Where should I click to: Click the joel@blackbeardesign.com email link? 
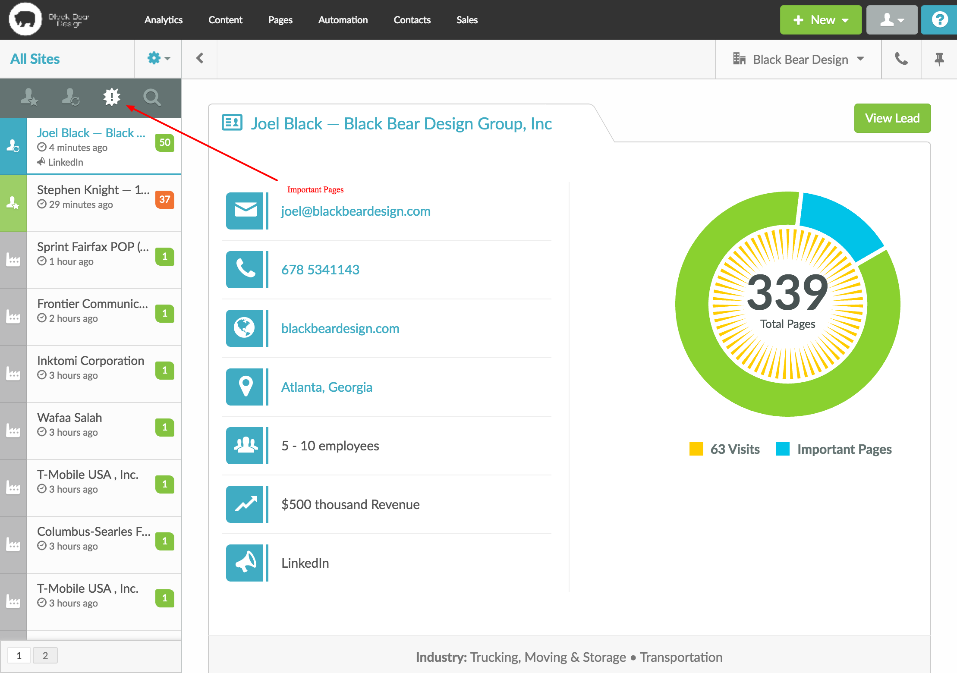point(356,211)
